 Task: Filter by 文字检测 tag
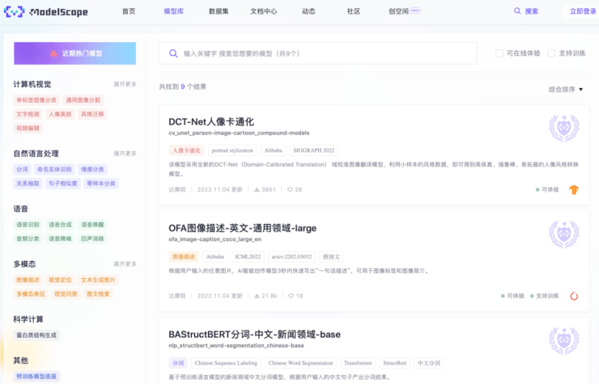[x=28, y=114]
